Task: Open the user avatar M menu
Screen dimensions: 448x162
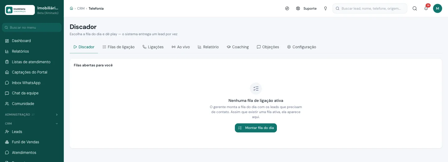Action: point(437,8)
